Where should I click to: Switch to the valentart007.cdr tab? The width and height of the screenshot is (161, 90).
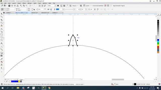click(45, 13)
